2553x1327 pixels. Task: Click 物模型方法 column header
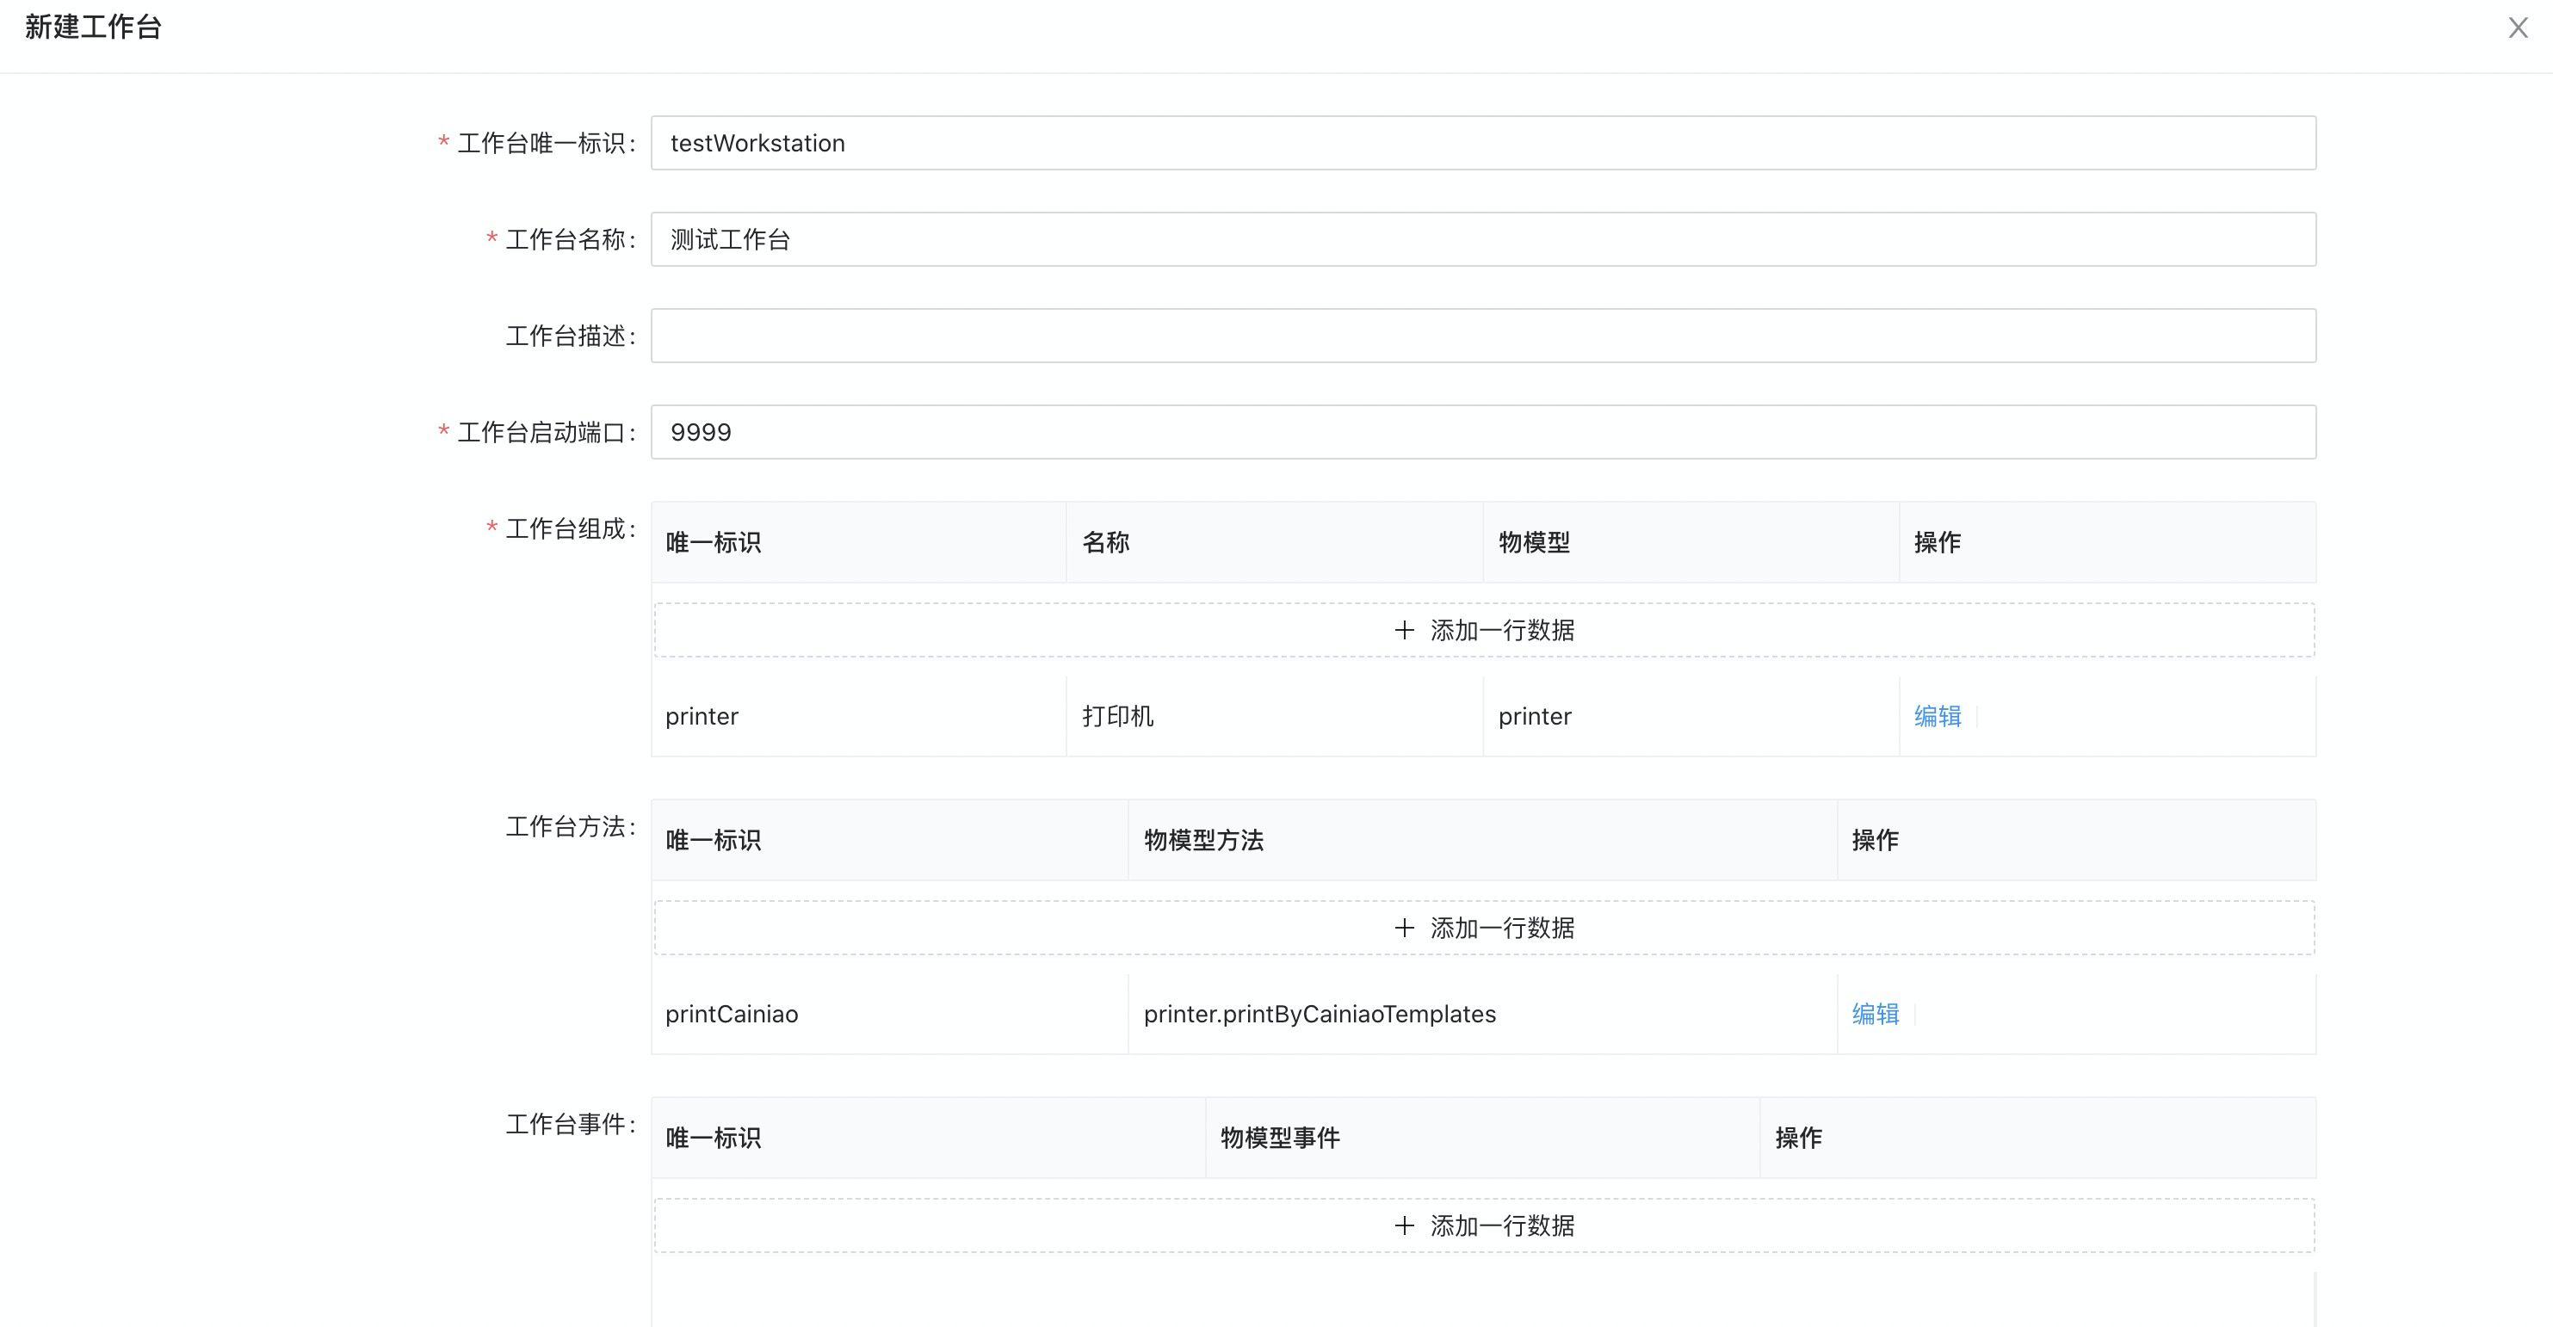(x=1203, y=841)
